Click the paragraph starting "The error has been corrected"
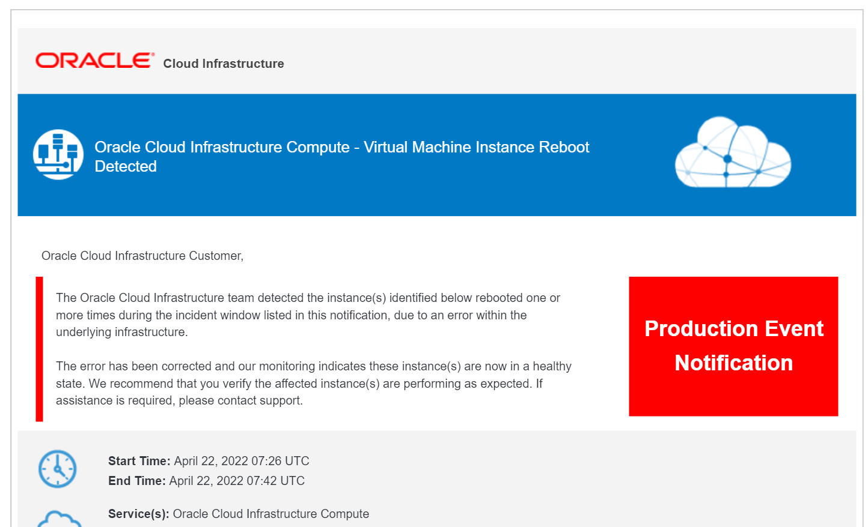Viewport: 868px width, 527px height. [x=314, y=384]
